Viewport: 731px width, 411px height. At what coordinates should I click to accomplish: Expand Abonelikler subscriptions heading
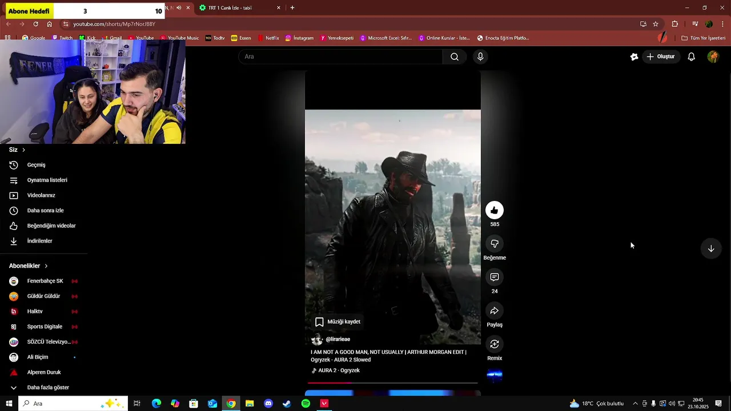[x=29, y=266]
